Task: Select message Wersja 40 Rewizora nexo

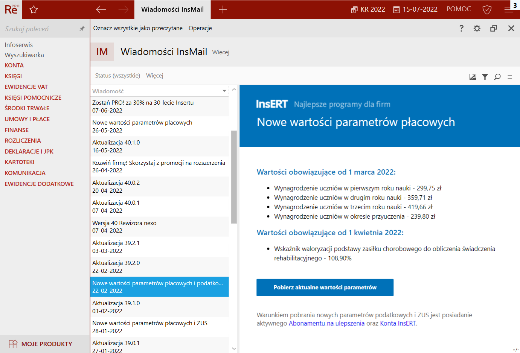Action: tap(160, 227)
